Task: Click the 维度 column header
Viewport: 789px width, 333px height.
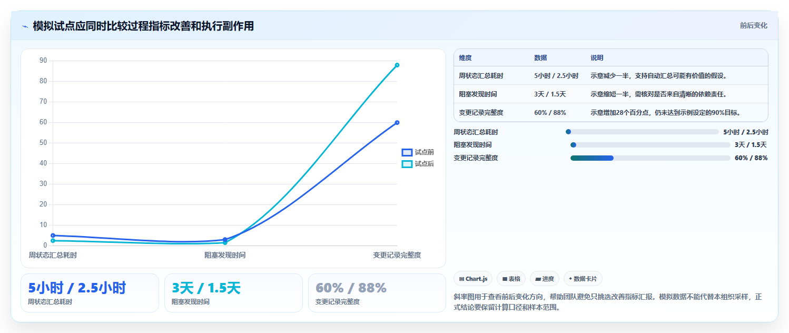Action: coord(465,57)
